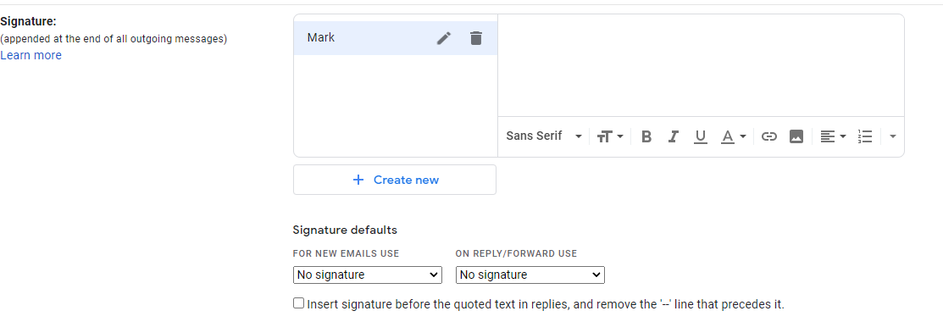Apply a numbered list in signature
Screen dimensions: 943x322
[865, 136]
